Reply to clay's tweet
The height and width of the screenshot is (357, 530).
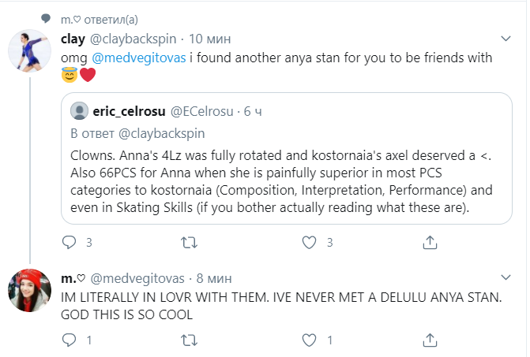(x=70, y=242)
